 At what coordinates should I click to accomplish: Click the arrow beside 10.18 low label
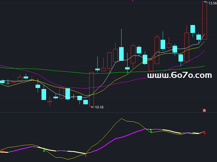coord(93,107)
